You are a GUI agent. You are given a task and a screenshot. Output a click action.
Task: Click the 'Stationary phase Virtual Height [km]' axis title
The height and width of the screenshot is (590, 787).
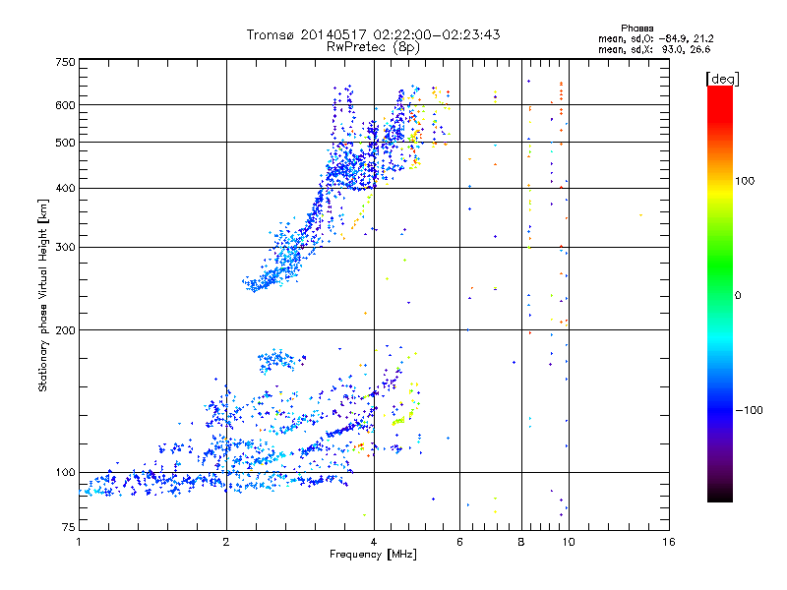point(42,295)
